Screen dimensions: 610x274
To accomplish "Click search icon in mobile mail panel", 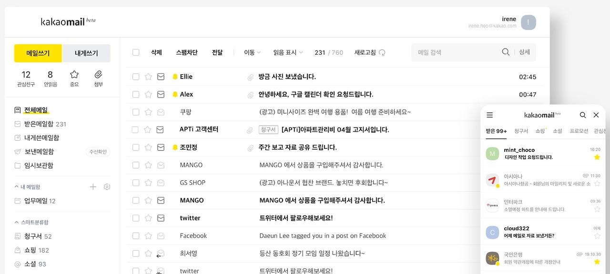I will pyautogui.click(x=583, y=115).
